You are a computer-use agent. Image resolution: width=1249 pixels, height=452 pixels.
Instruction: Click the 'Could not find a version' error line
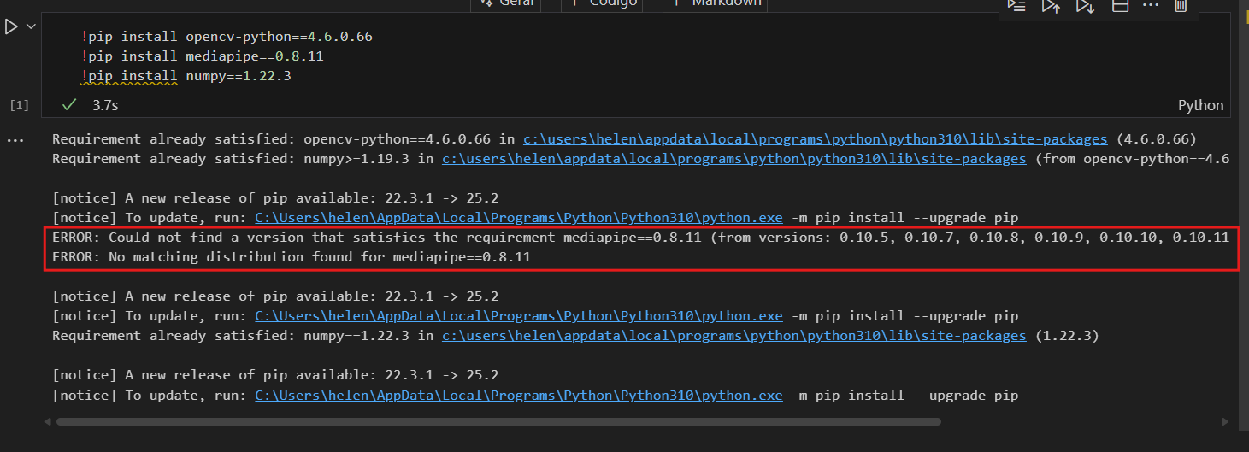[x=641, y=237]
